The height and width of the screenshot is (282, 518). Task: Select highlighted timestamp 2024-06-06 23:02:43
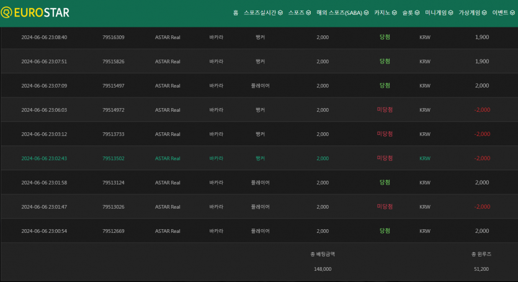tap(44, 158)
